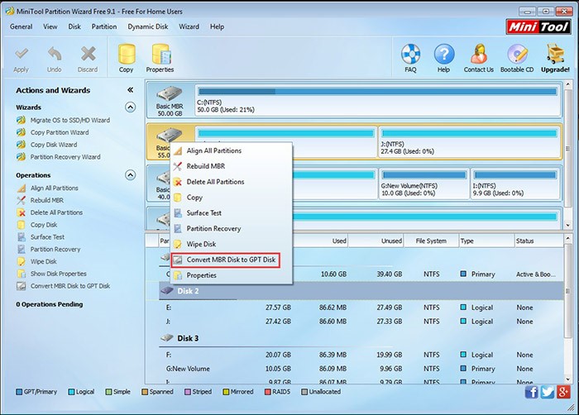Viewport: 579px width, 415px height.
Task: Select the E: partition row in list
Action: [x=361, y=308]
